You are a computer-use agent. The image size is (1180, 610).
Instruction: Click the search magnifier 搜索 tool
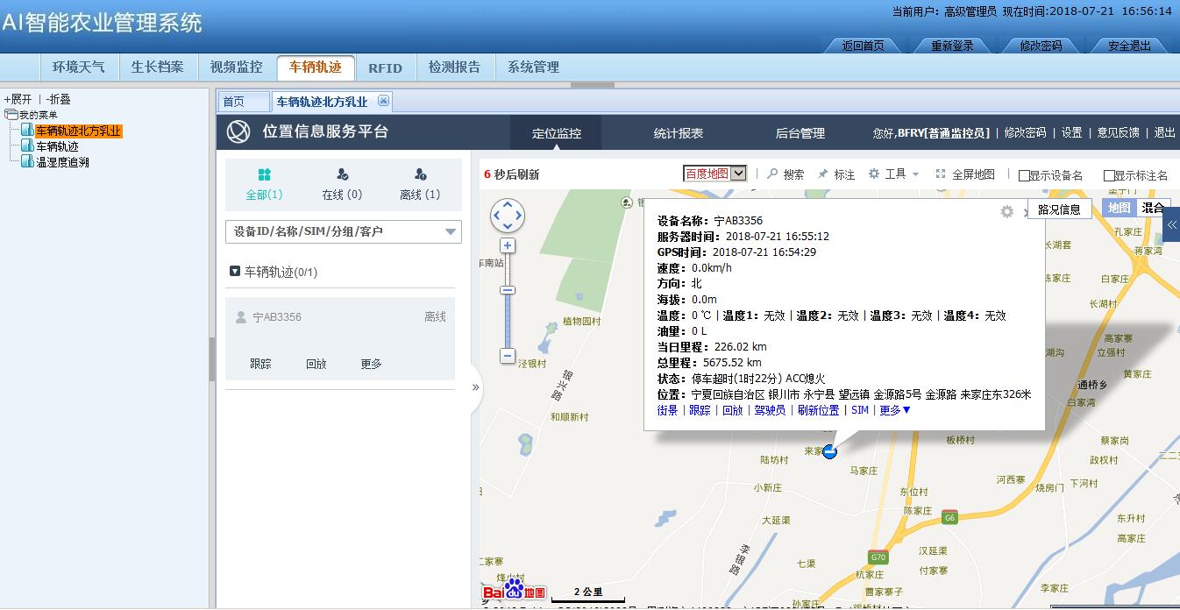click(785, 174)
